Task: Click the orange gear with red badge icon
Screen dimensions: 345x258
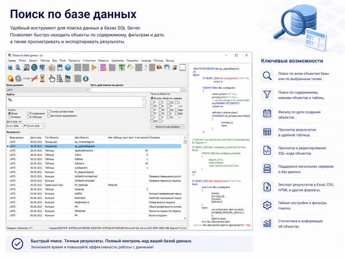Action: click(x=10, y=78)
